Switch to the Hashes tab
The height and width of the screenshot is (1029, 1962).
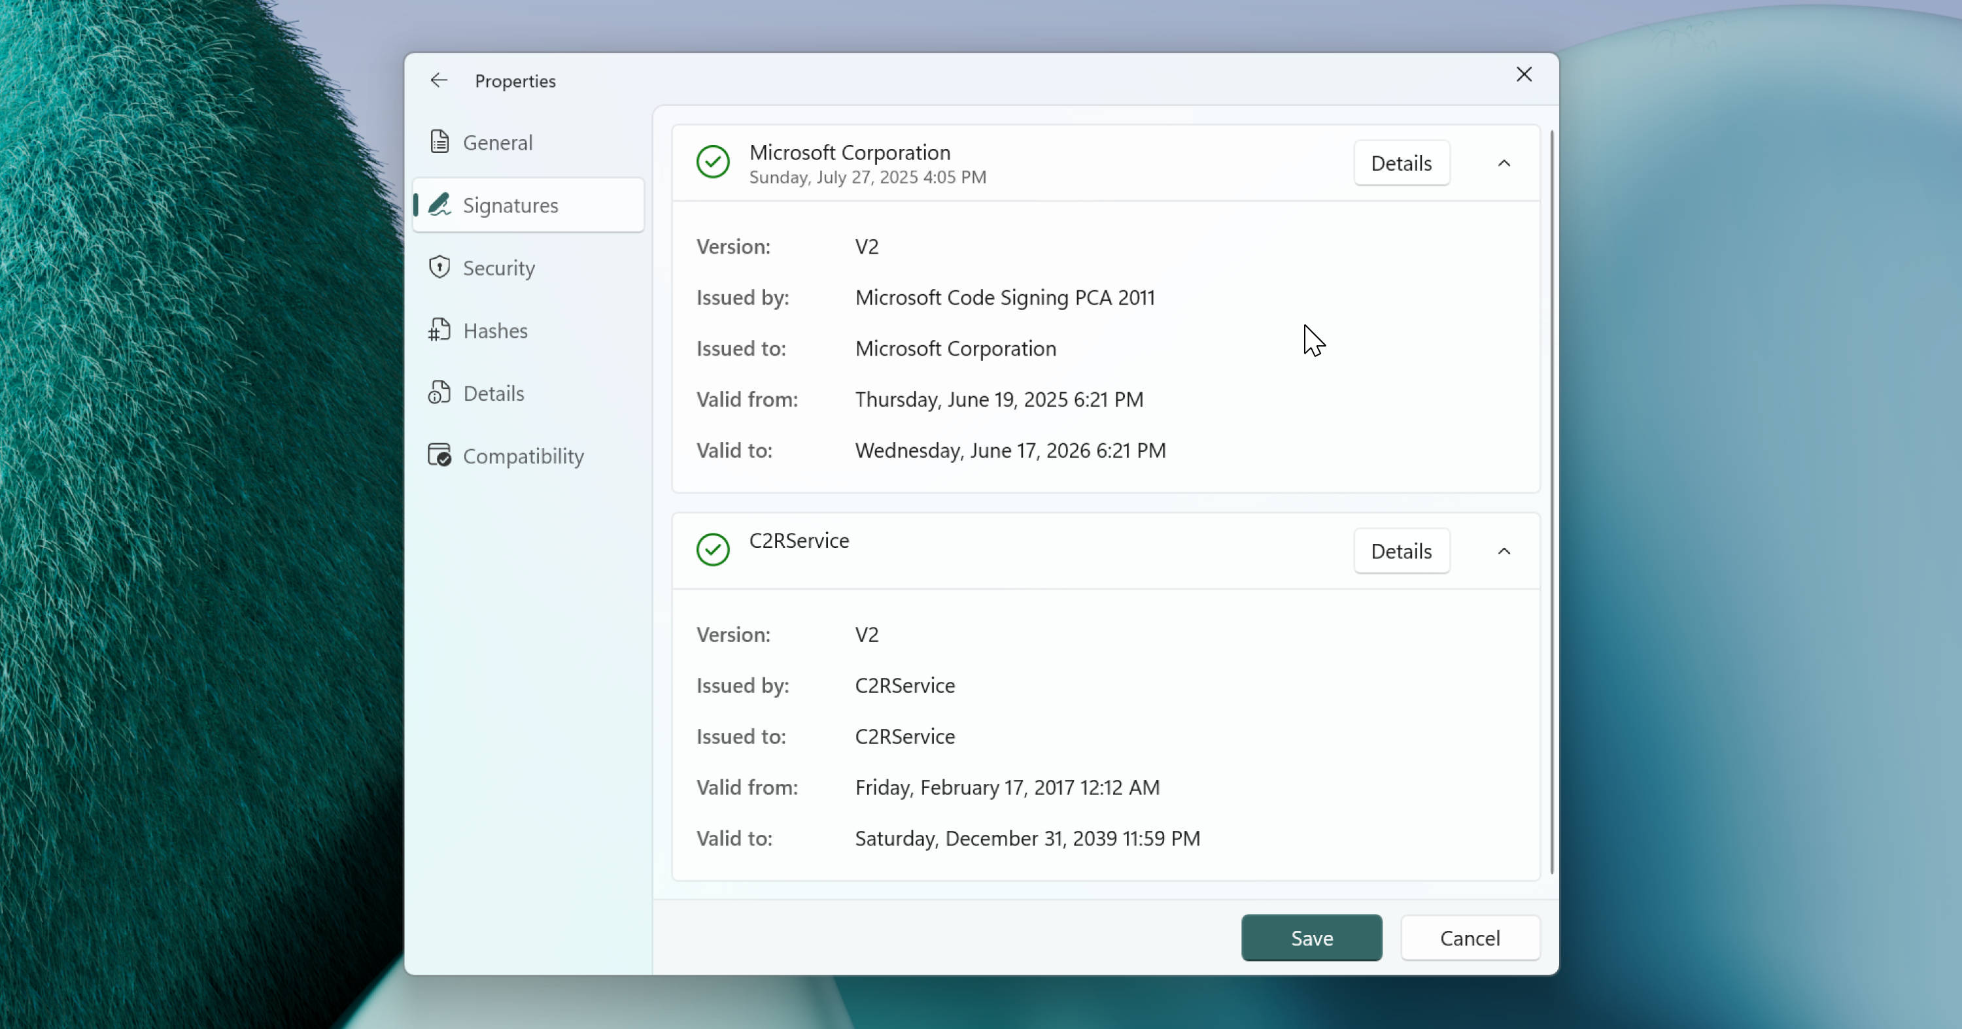[495, 331]
